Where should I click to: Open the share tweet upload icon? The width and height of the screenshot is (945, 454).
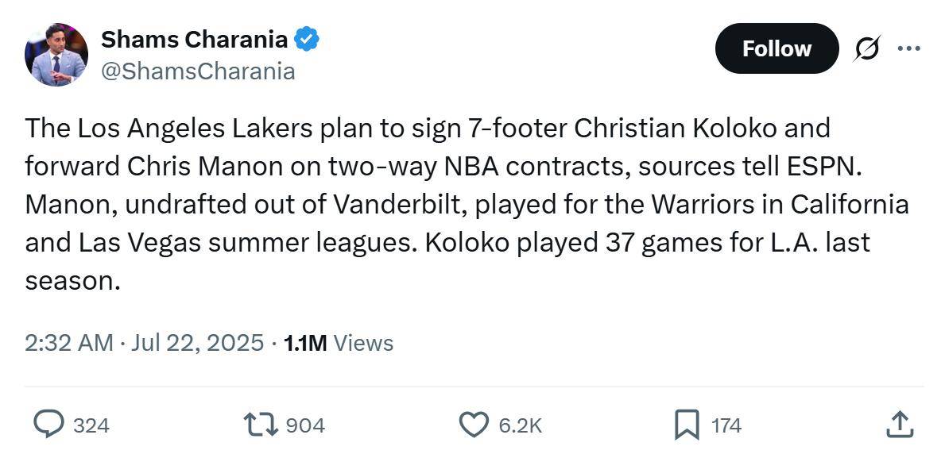click(x=899, y=425)
